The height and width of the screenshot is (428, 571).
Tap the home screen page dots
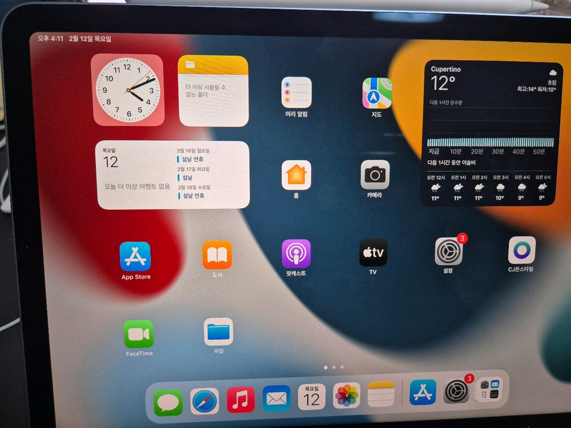tap(333, 368)
